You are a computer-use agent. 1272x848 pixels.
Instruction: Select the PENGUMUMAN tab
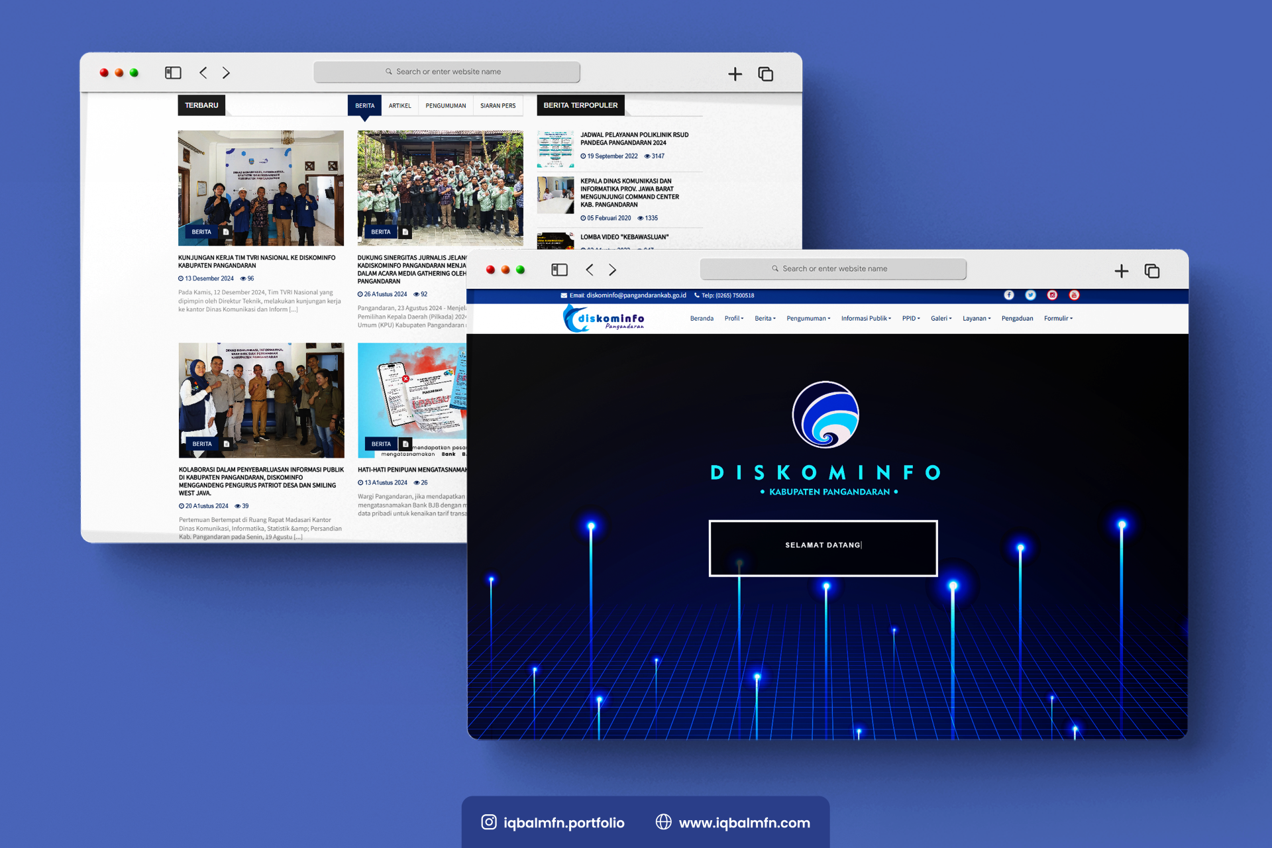pyautogui.click(x=445, y=106)
